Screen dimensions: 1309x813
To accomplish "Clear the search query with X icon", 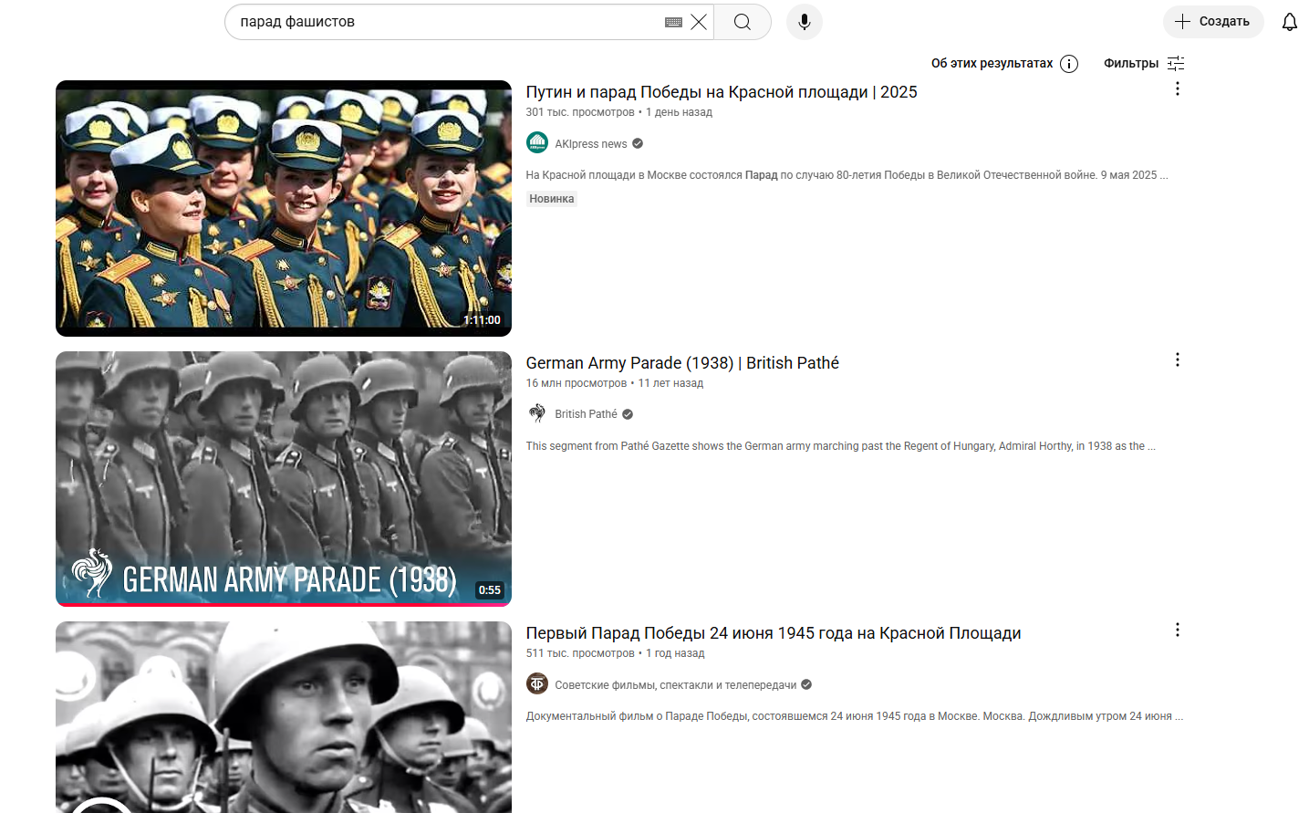I will coord(699,22).
